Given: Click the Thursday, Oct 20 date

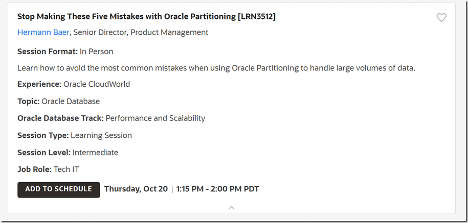Looking at the screenshot, I should point(136,189).
